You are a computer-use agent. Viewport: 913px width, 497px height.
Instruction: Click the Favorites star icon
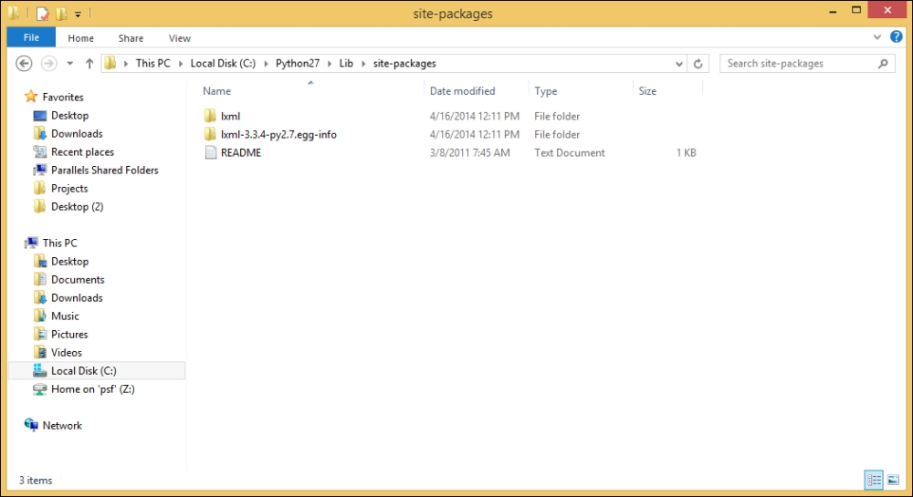pyautogui.click(x=31, y=97)
